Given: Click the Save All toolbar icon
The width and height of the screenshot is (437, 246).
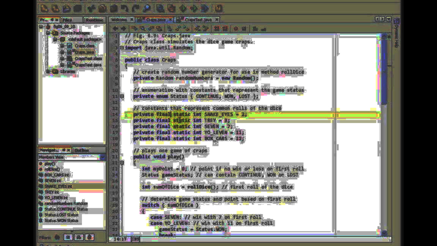Looking at the screenshot, I should click(77, 8).
